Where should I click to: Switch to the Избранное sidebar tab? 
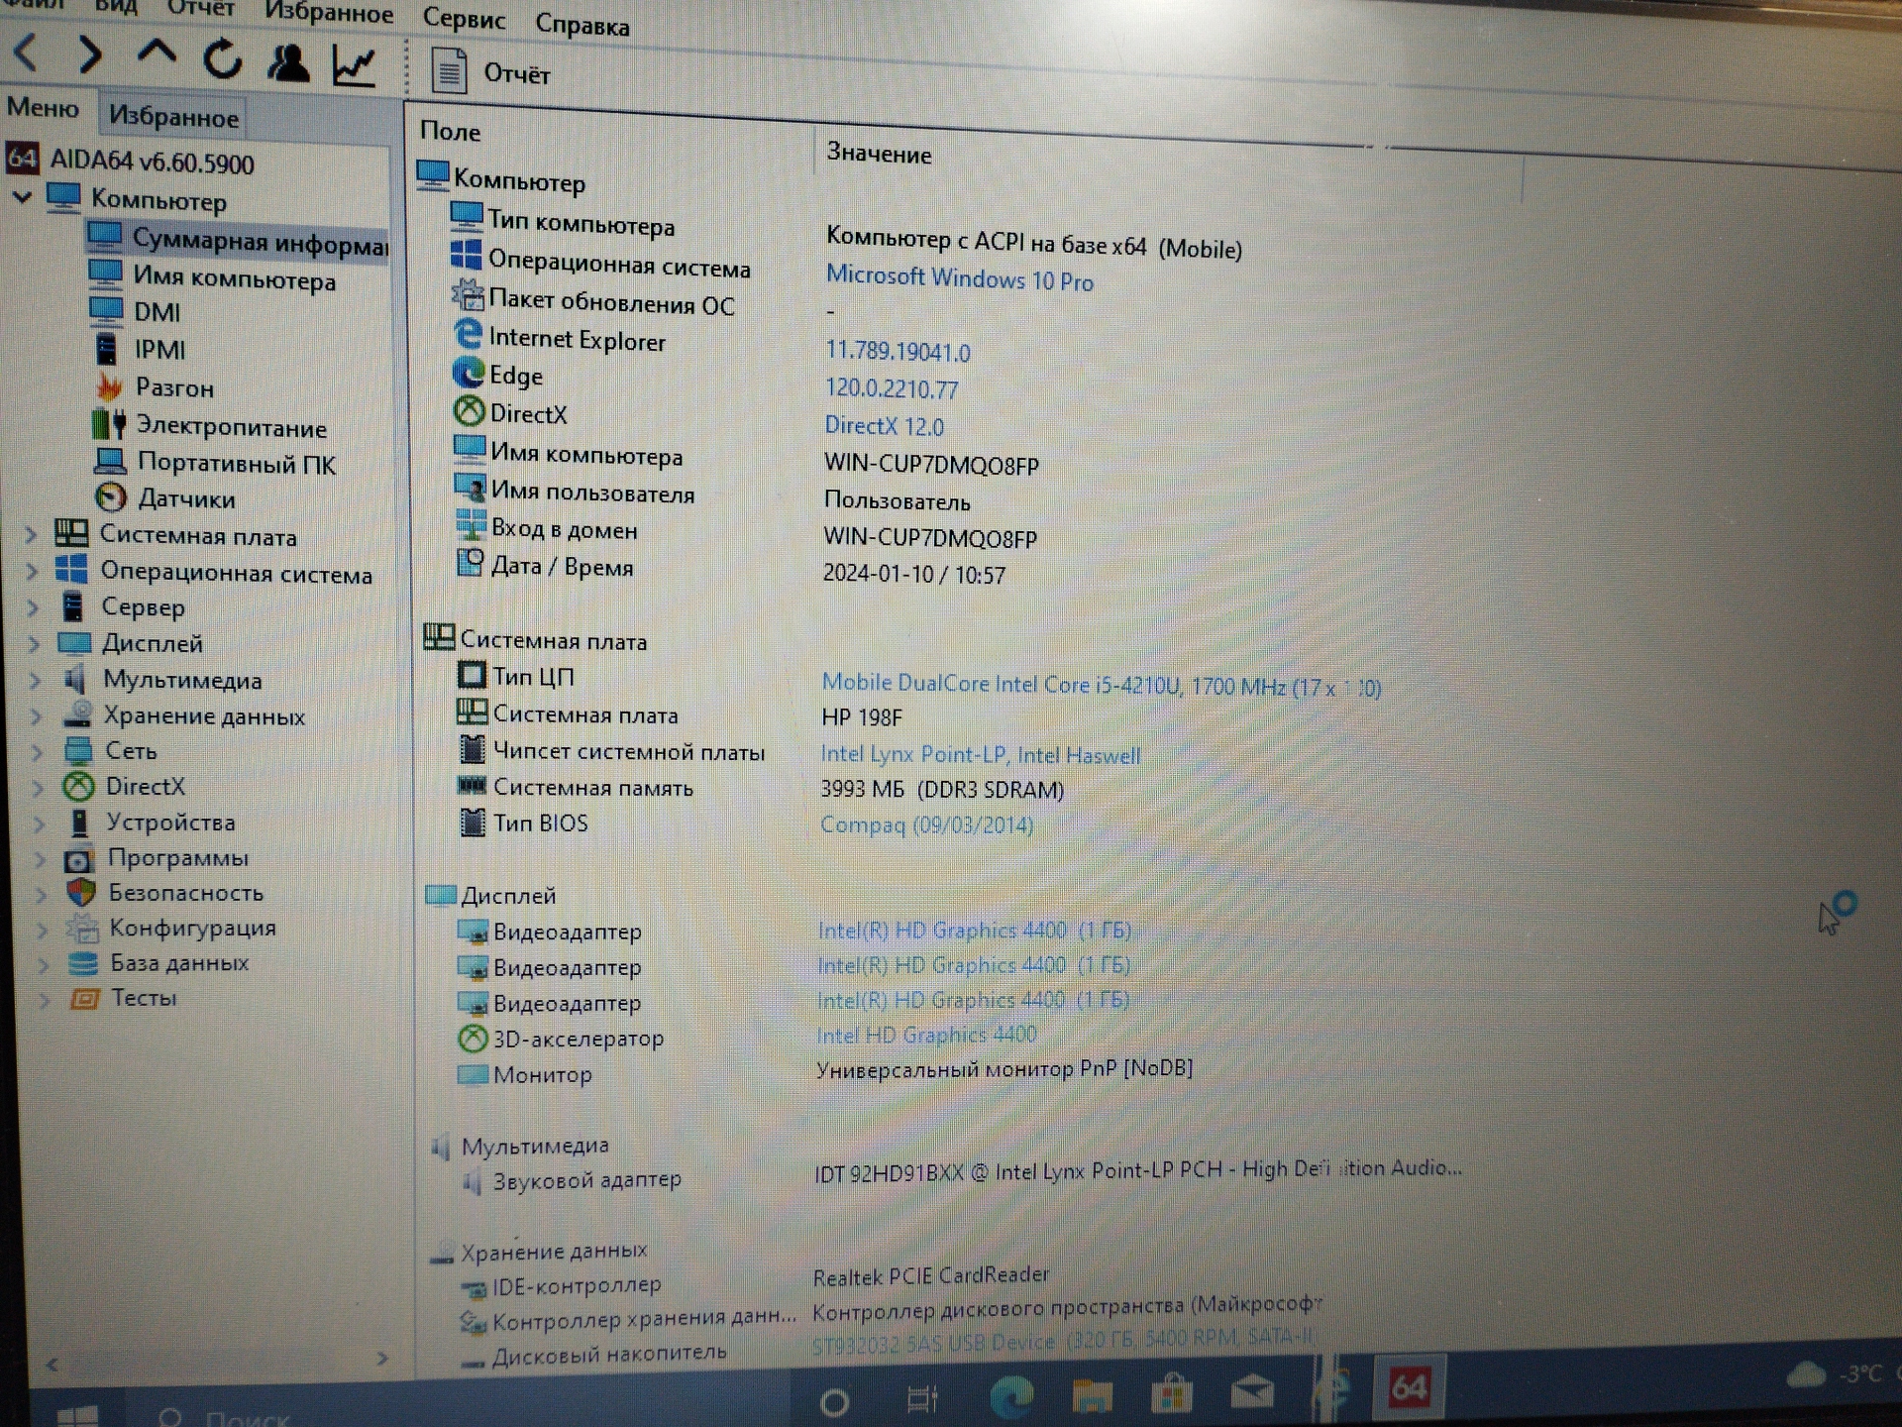point(173,117)
